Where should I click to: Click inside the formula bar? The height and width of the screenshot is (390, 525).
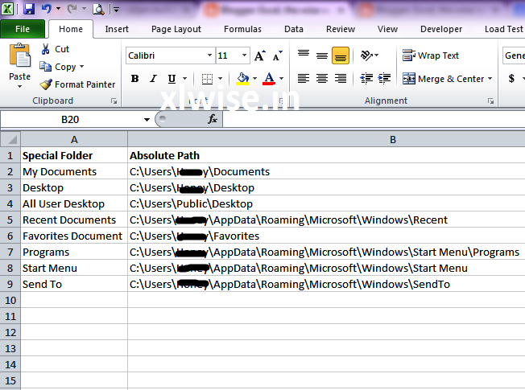(374, 119)
